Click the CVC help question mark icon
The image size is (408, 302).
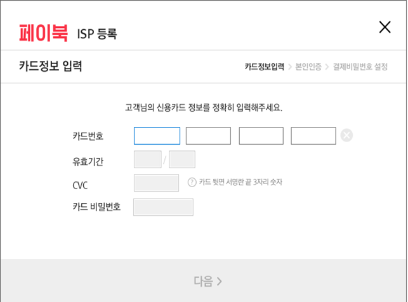tap(192, 182)
